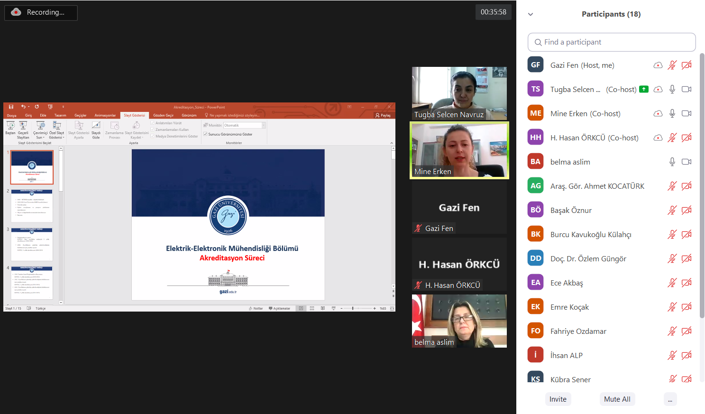The width and height of the screenshot is (705, 414).
Task: Toggle Anlatımları Yürüt checkbox
Action: (x=153, y=123)
